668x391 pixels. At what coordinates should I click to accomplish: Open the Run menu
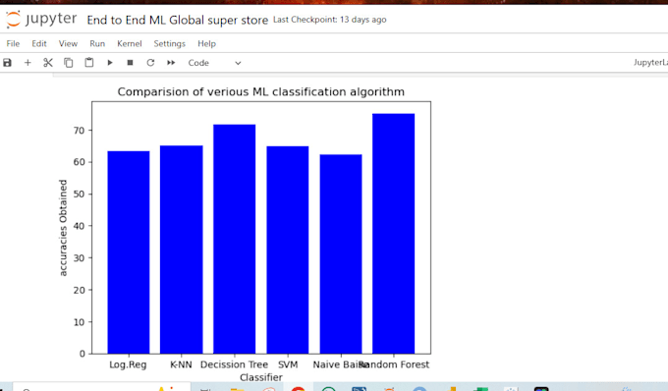[x=97, y=43]
